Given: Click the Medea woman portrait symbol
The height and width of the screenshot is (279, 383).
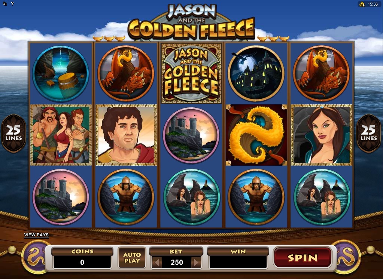Looking at the screenshot, I should [x=322, y=135].
